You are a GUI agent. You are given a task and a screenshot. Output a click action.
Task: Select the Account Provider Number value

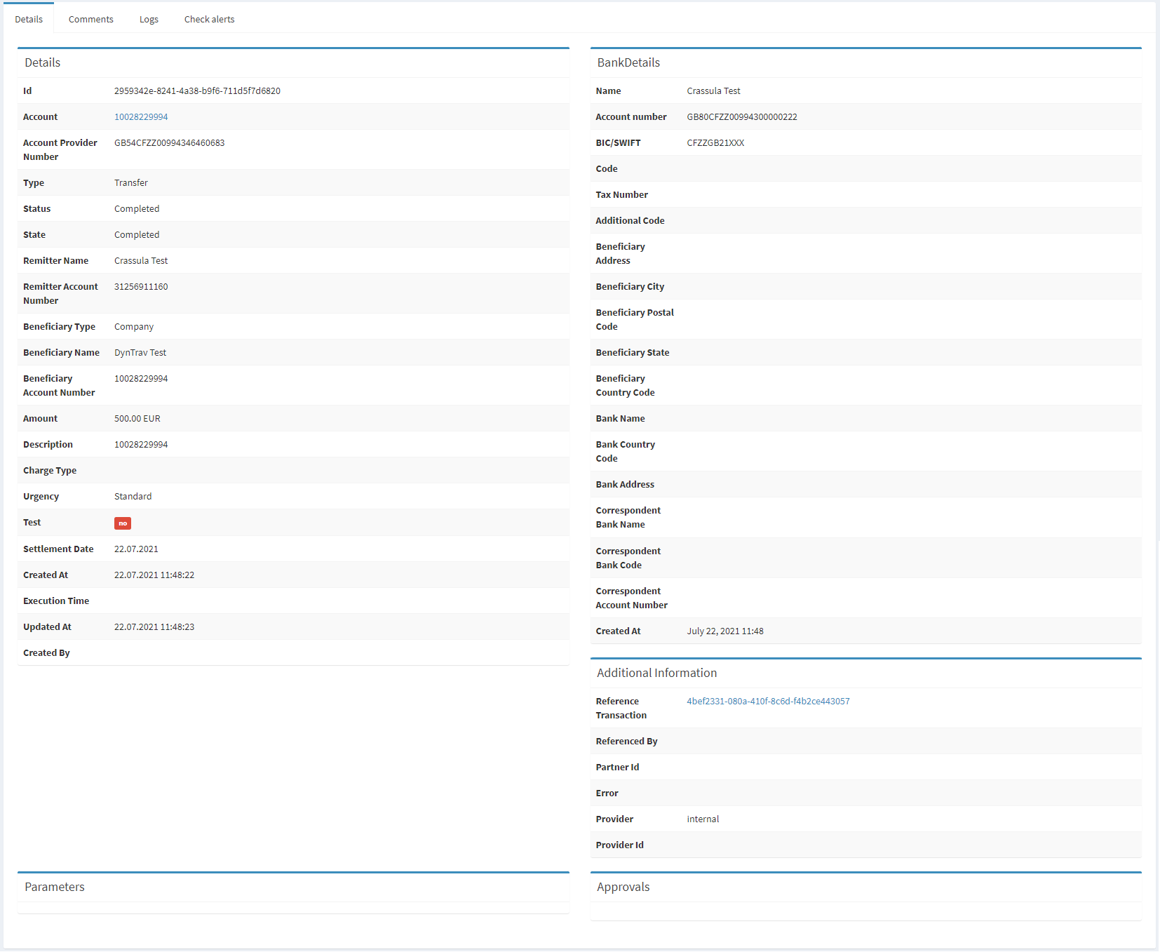pyautogui.click(x=169, y=142)
